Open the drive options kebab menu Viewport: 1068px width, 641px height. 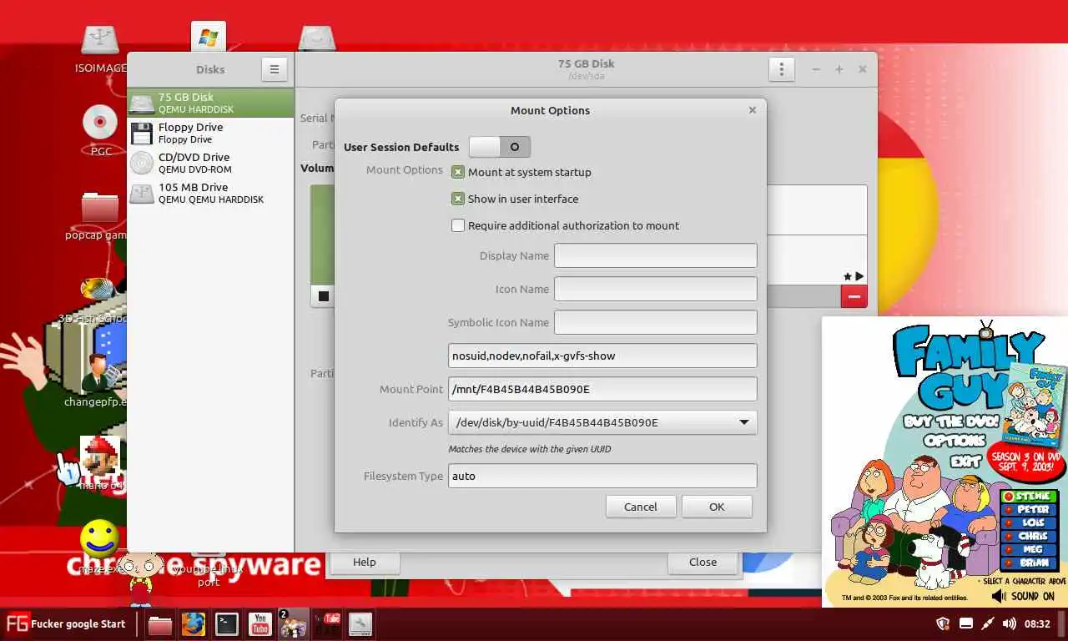tap(781, 69)
